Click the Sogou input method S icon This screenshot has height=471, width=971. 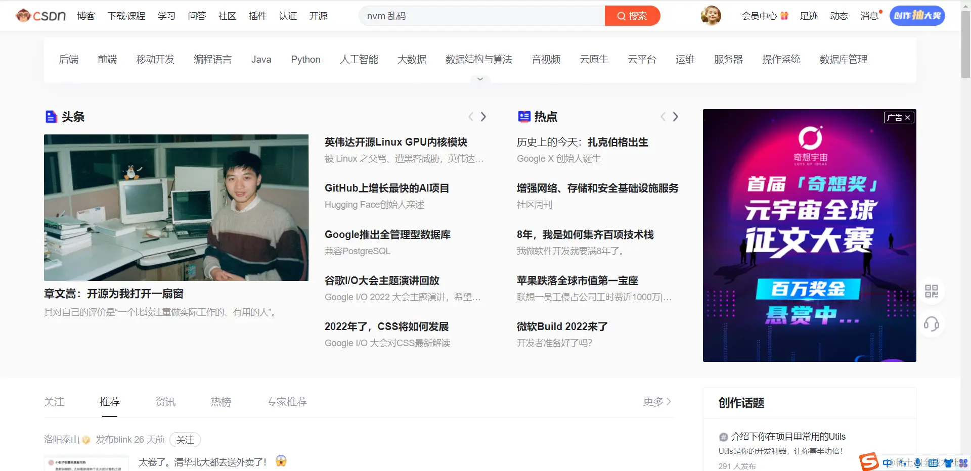(869, 462)
